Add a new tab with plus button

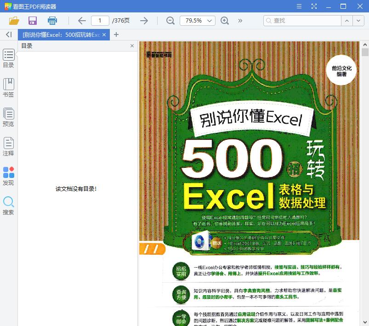pos(116,34)
